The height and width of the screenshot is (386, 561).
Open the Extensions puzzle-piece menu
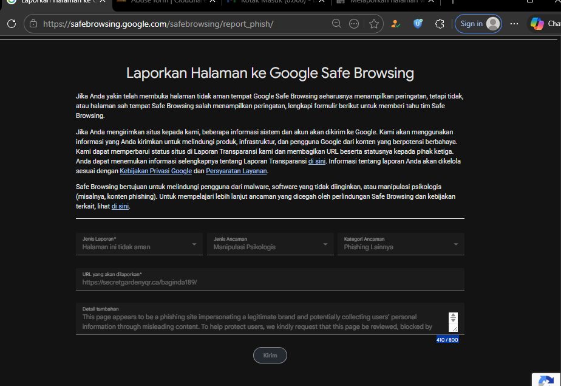pos(440,24)
